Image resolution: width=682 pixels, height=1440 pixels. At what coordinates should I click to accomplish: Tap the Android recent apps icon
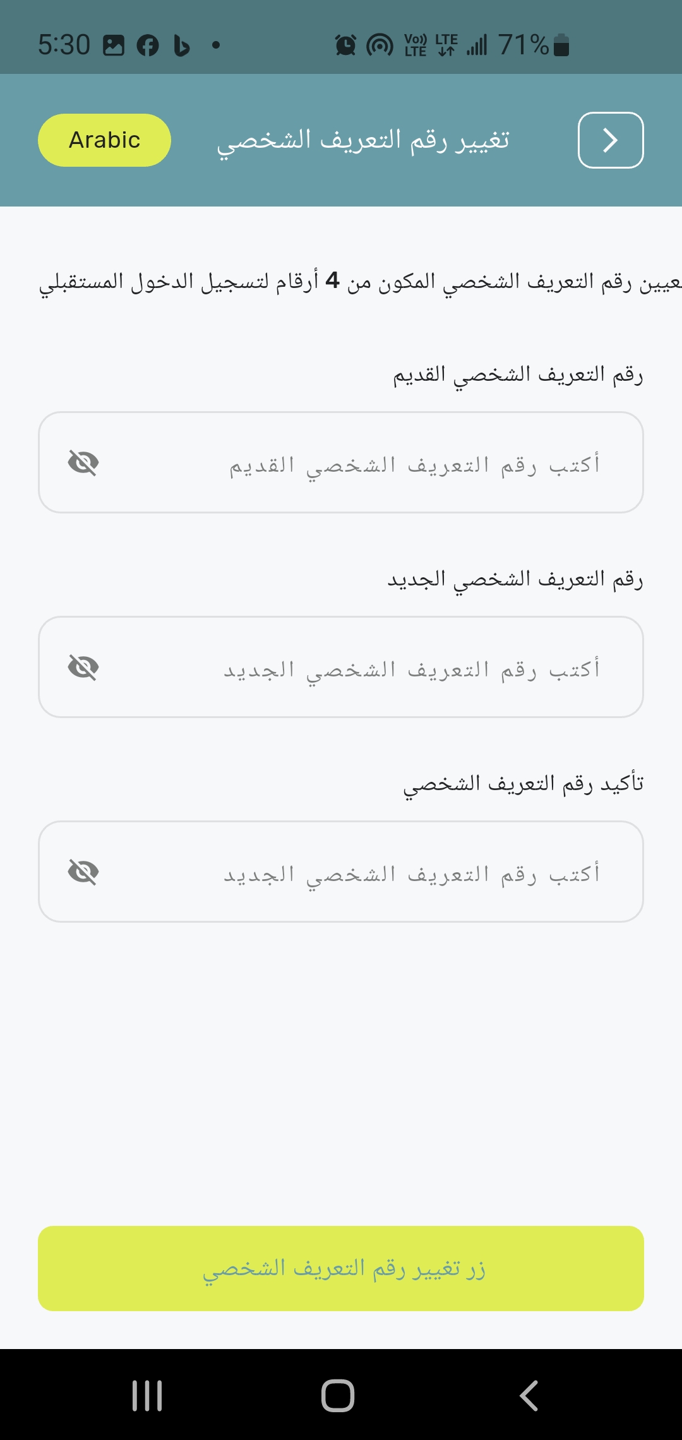147,1395
